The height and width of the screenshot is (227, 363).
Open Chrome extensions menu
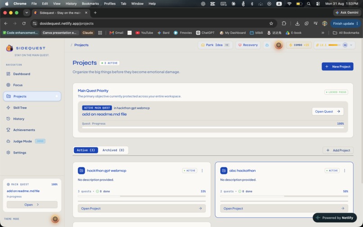(284, 23)
